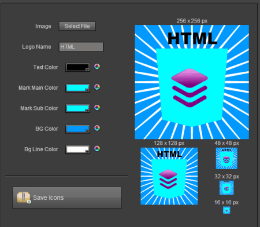The height and width of the screenshot is (227, 260).
Task: Open the blue BG Color swatch
Action: coord(77,129)
